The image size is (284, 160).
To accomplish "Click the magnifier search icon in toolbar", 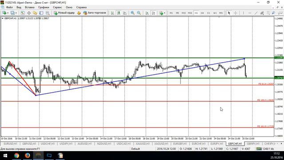I will pyautogui.click(x=274, y=13).
